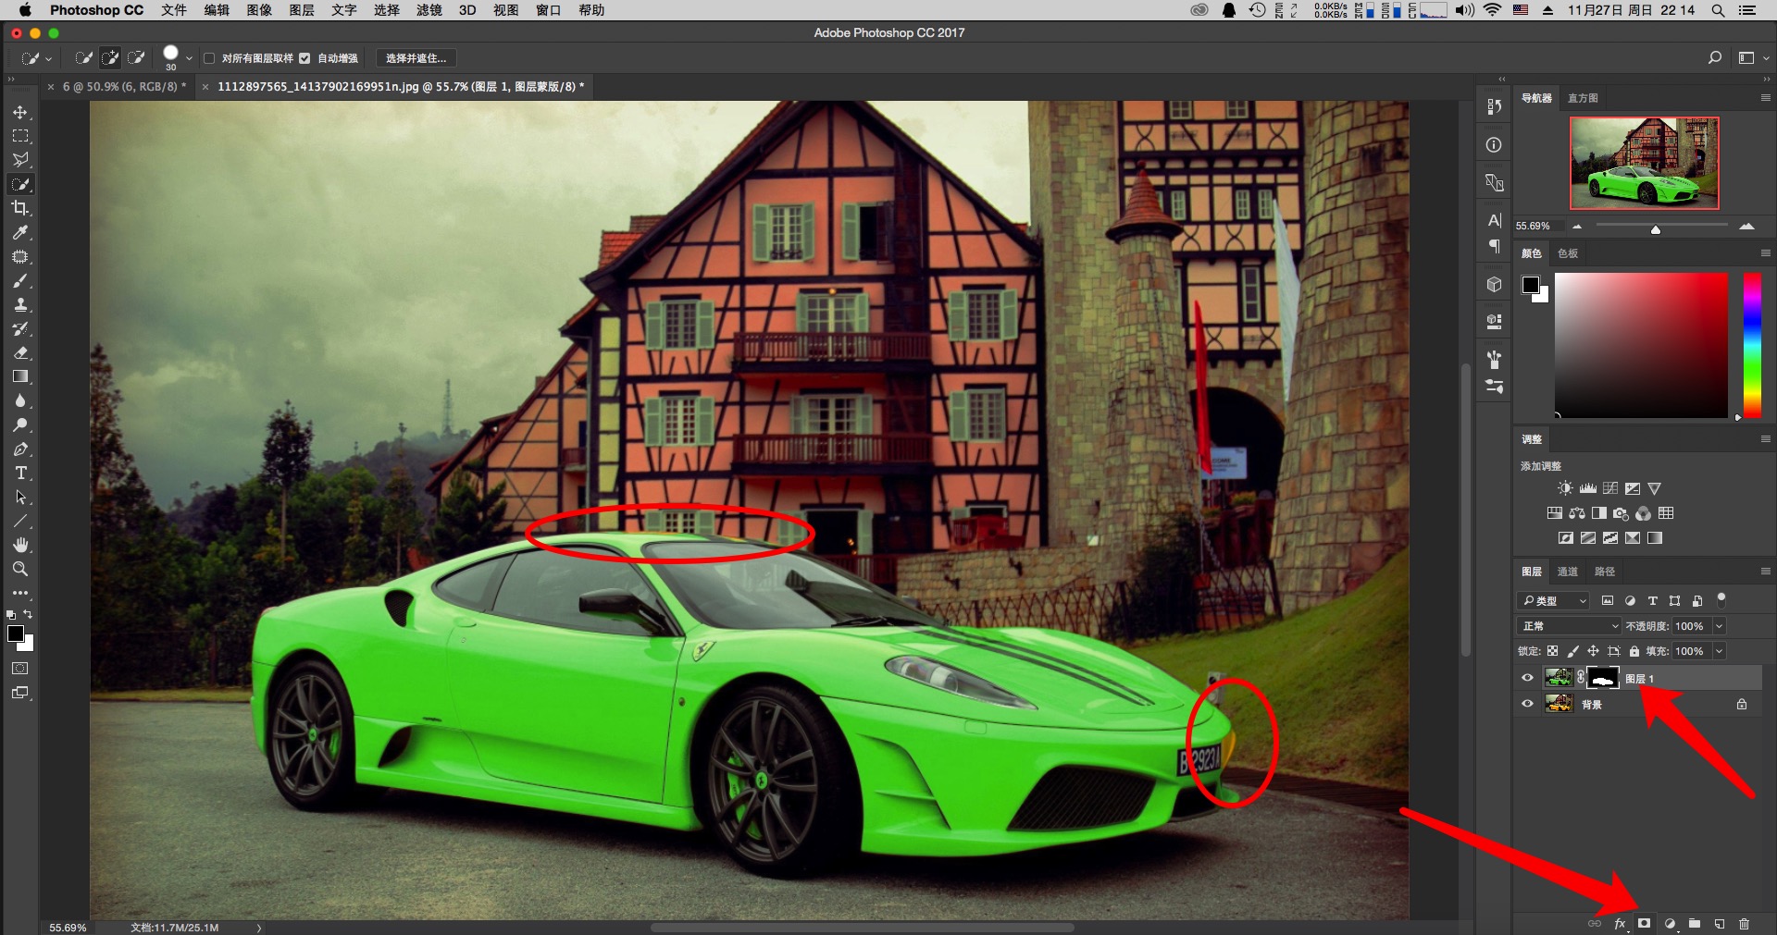Click the navigator zoom slider handle
The image size is (1777, 935).
(x=1656, y=228)
